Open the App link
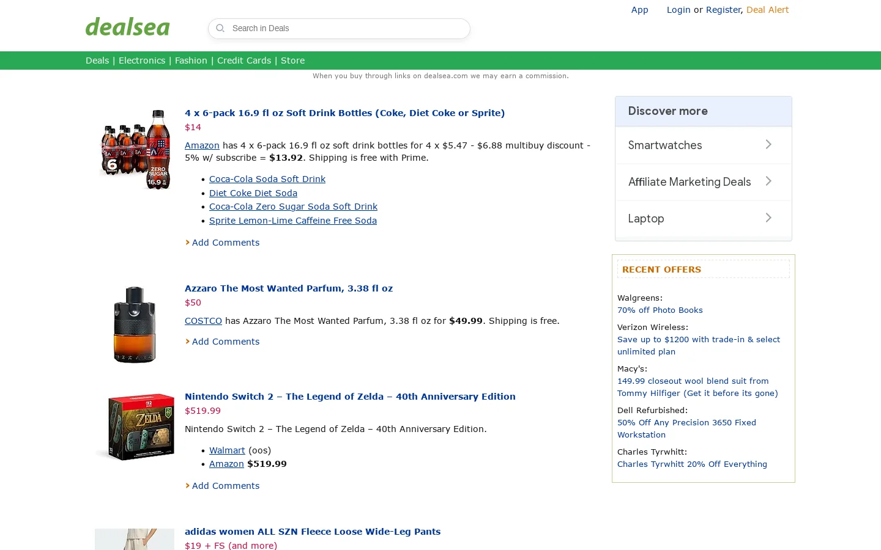Screen dimensions: 881x550 [639, 10]
